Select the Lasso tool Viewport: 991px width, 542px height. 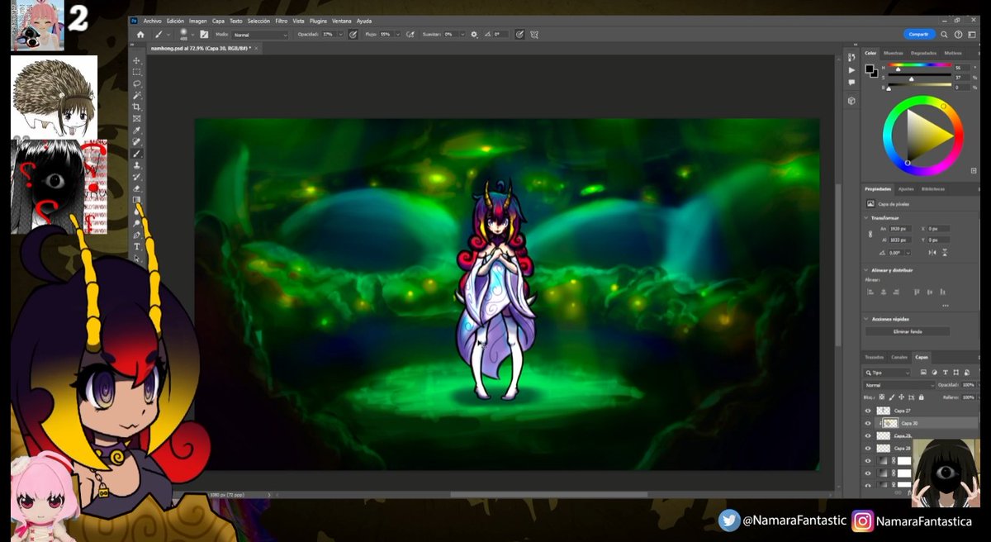(x=136, y=83)
